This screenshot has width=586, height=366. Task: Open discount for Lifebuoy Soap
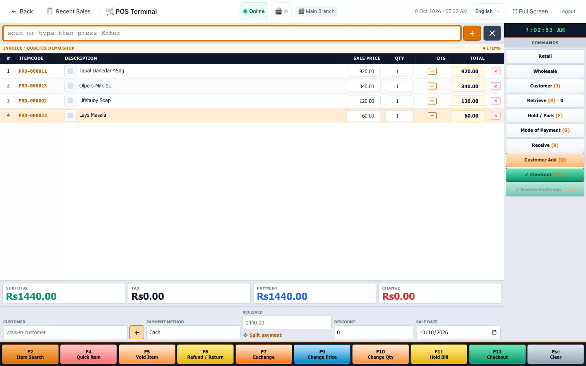point(432,101)
